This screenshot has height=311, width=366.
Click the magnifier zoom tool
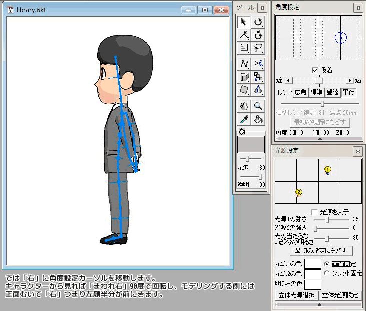coord(258,106)
